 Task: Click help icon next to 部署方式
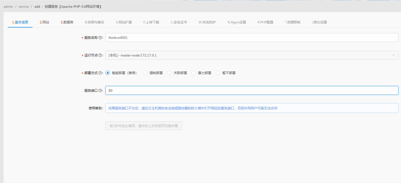[x=100, y=73]
